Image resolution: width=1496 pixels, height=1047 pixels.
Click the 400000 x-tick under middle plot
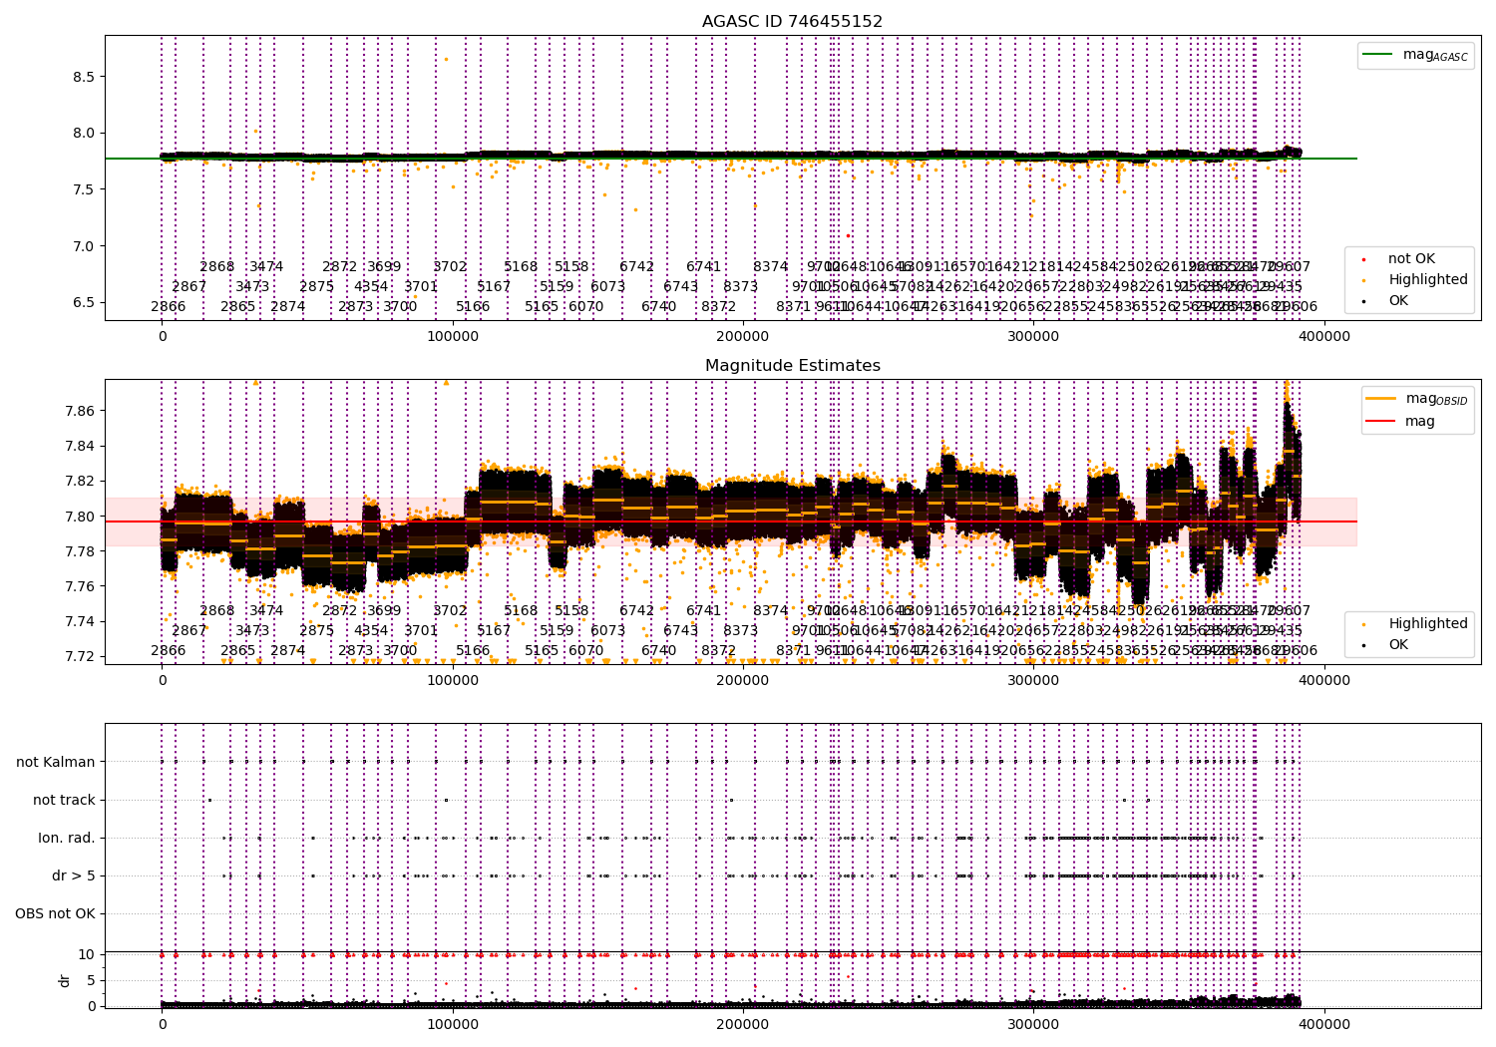pos(1323,681)
